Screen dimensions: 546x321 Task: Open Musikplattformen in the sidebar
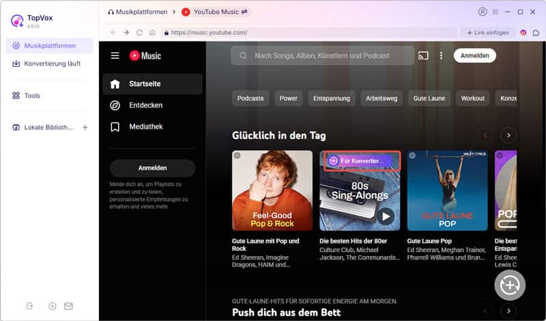tap(49, 46)
